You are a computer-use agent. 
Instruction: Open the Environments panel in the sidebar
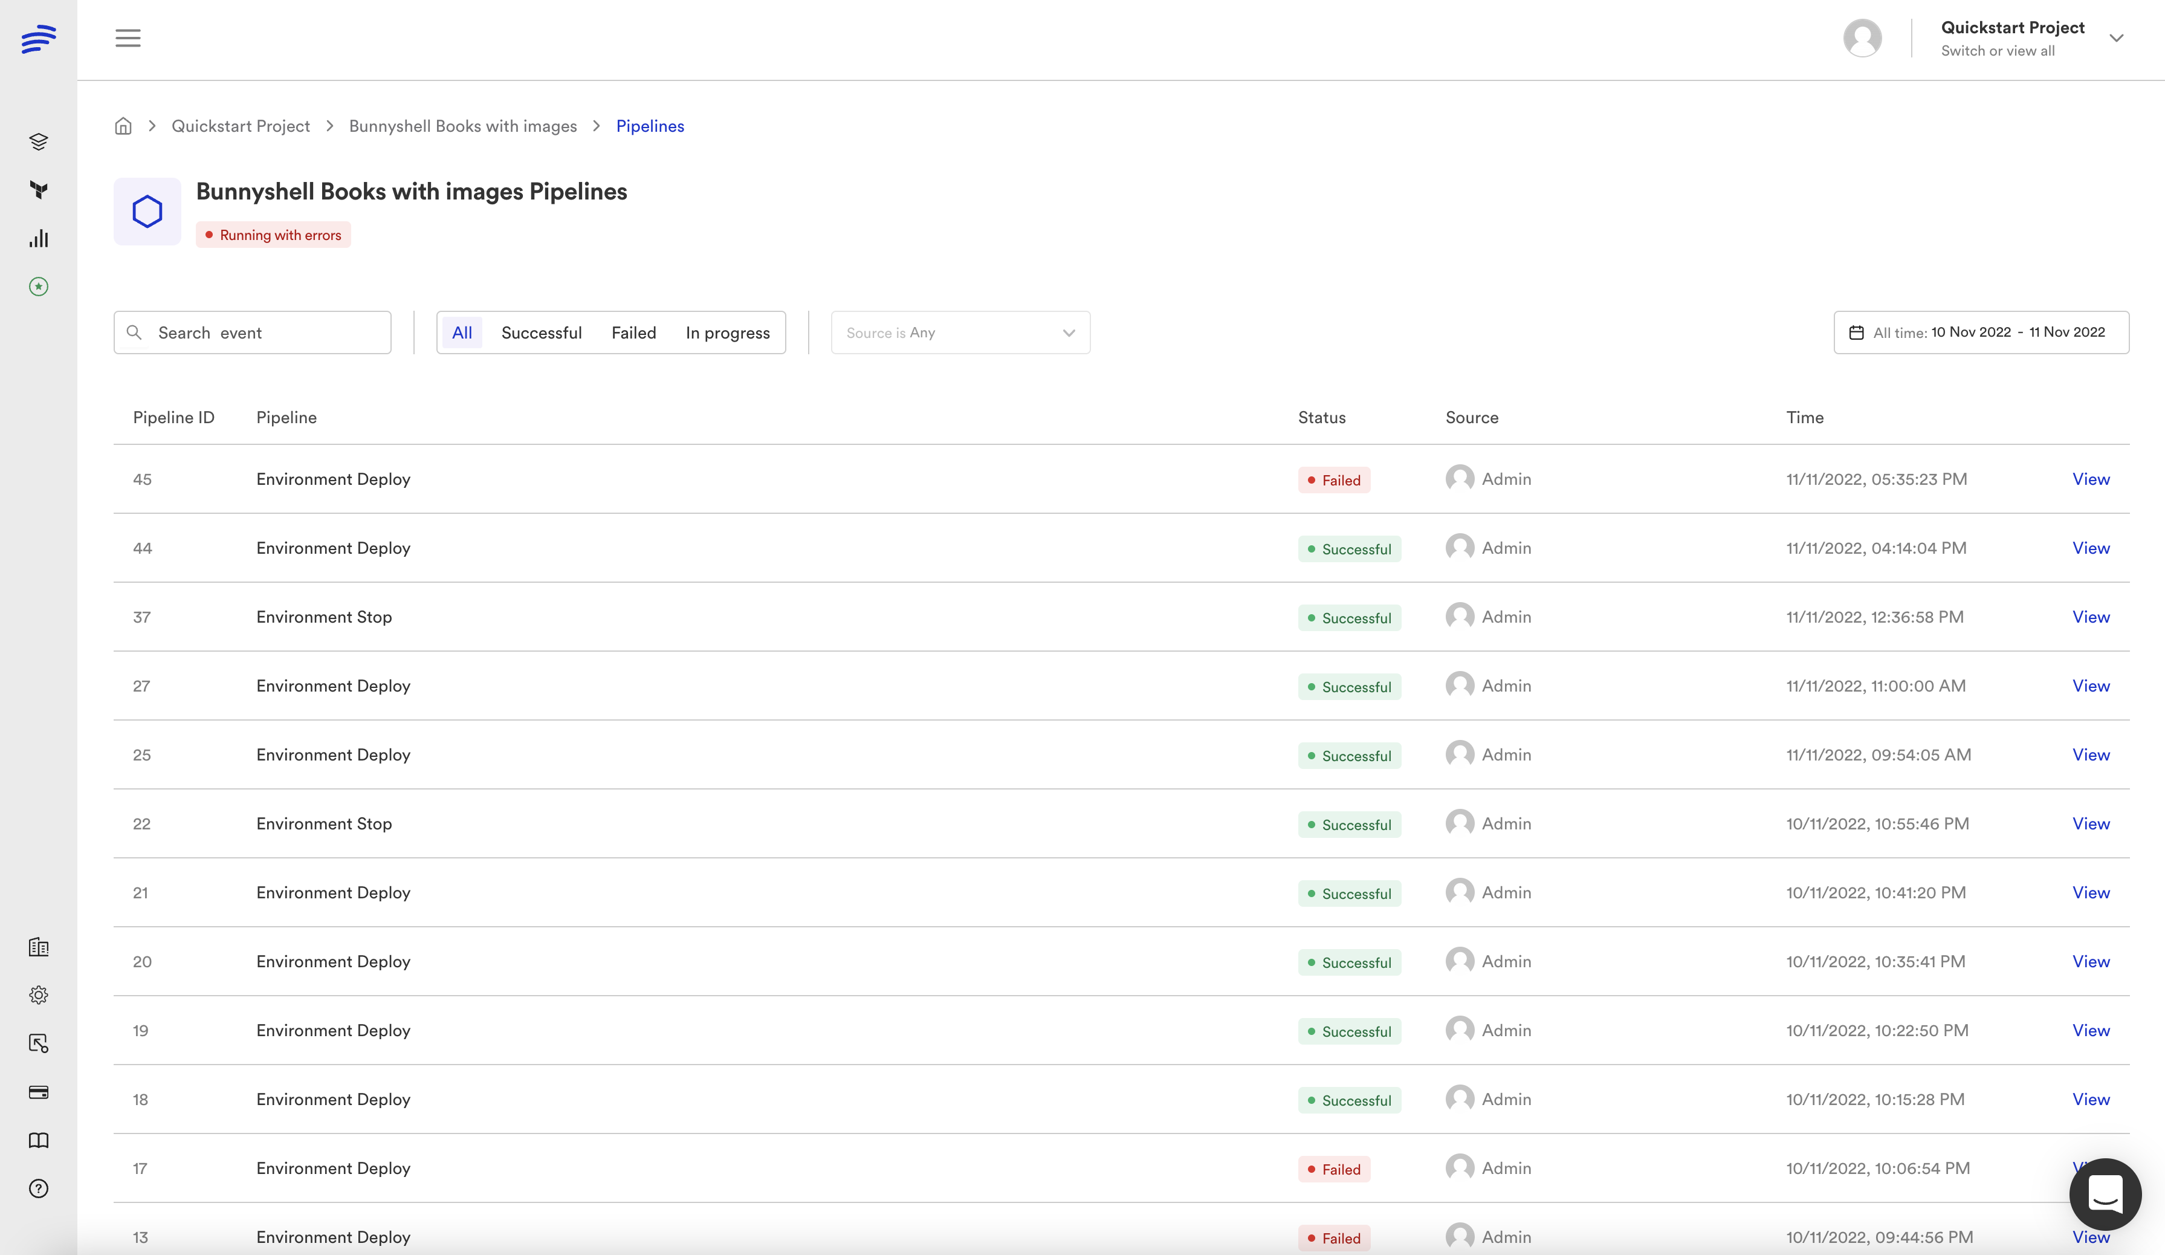tap(39, 141)
